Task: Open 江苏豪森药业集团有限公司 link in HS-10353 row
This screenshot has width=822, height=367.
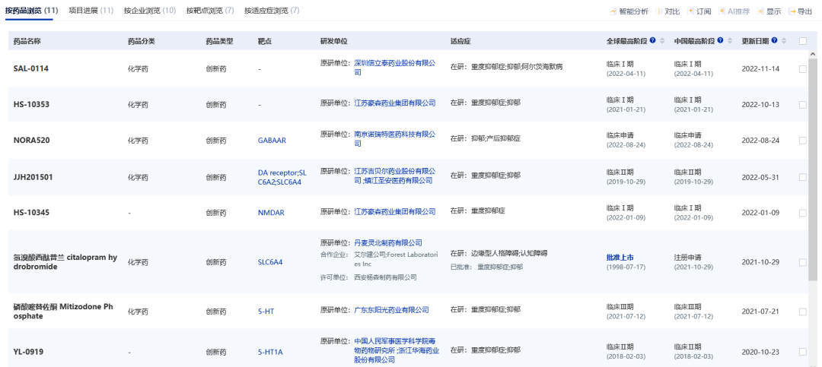Action: pos(394,103)
